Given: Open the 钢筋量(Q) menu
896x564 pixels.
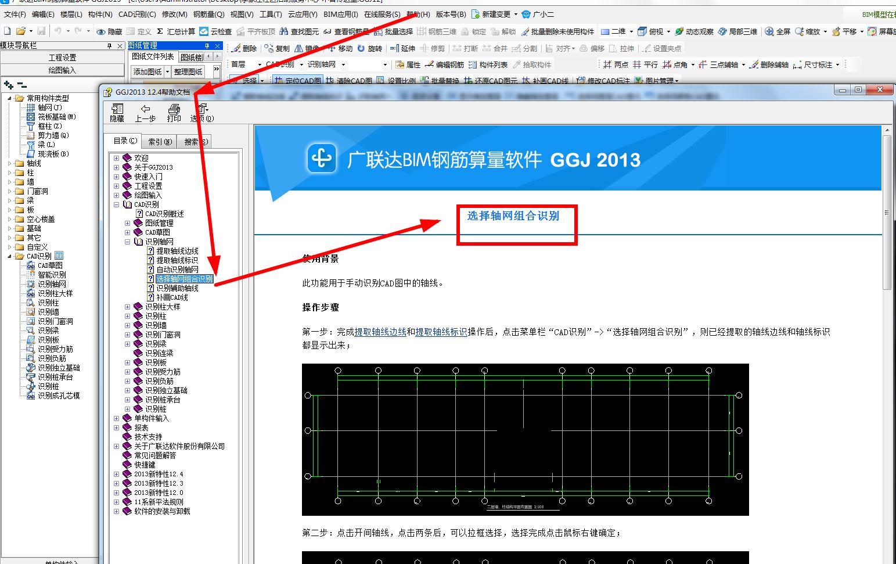Looking at the screenshot, I should point(208,15).
